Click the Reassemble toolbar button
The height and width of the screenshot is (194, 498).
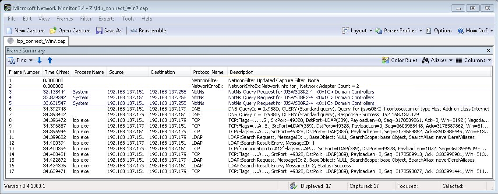pos(148,31)
